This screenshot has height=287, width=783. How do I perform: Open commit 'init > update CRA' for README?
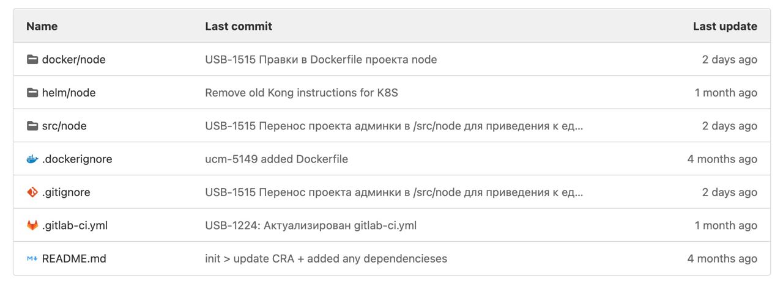(x=326, y=259)
